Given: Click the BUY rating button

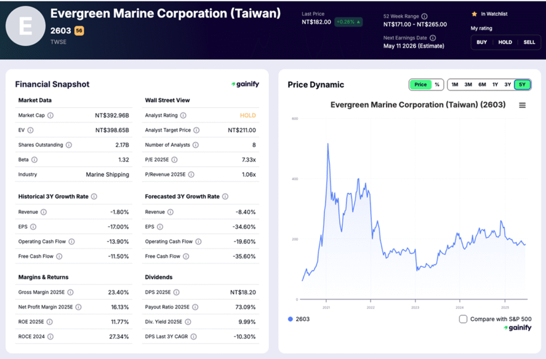Looking at the screenshot, I should (x=482, y=42).
